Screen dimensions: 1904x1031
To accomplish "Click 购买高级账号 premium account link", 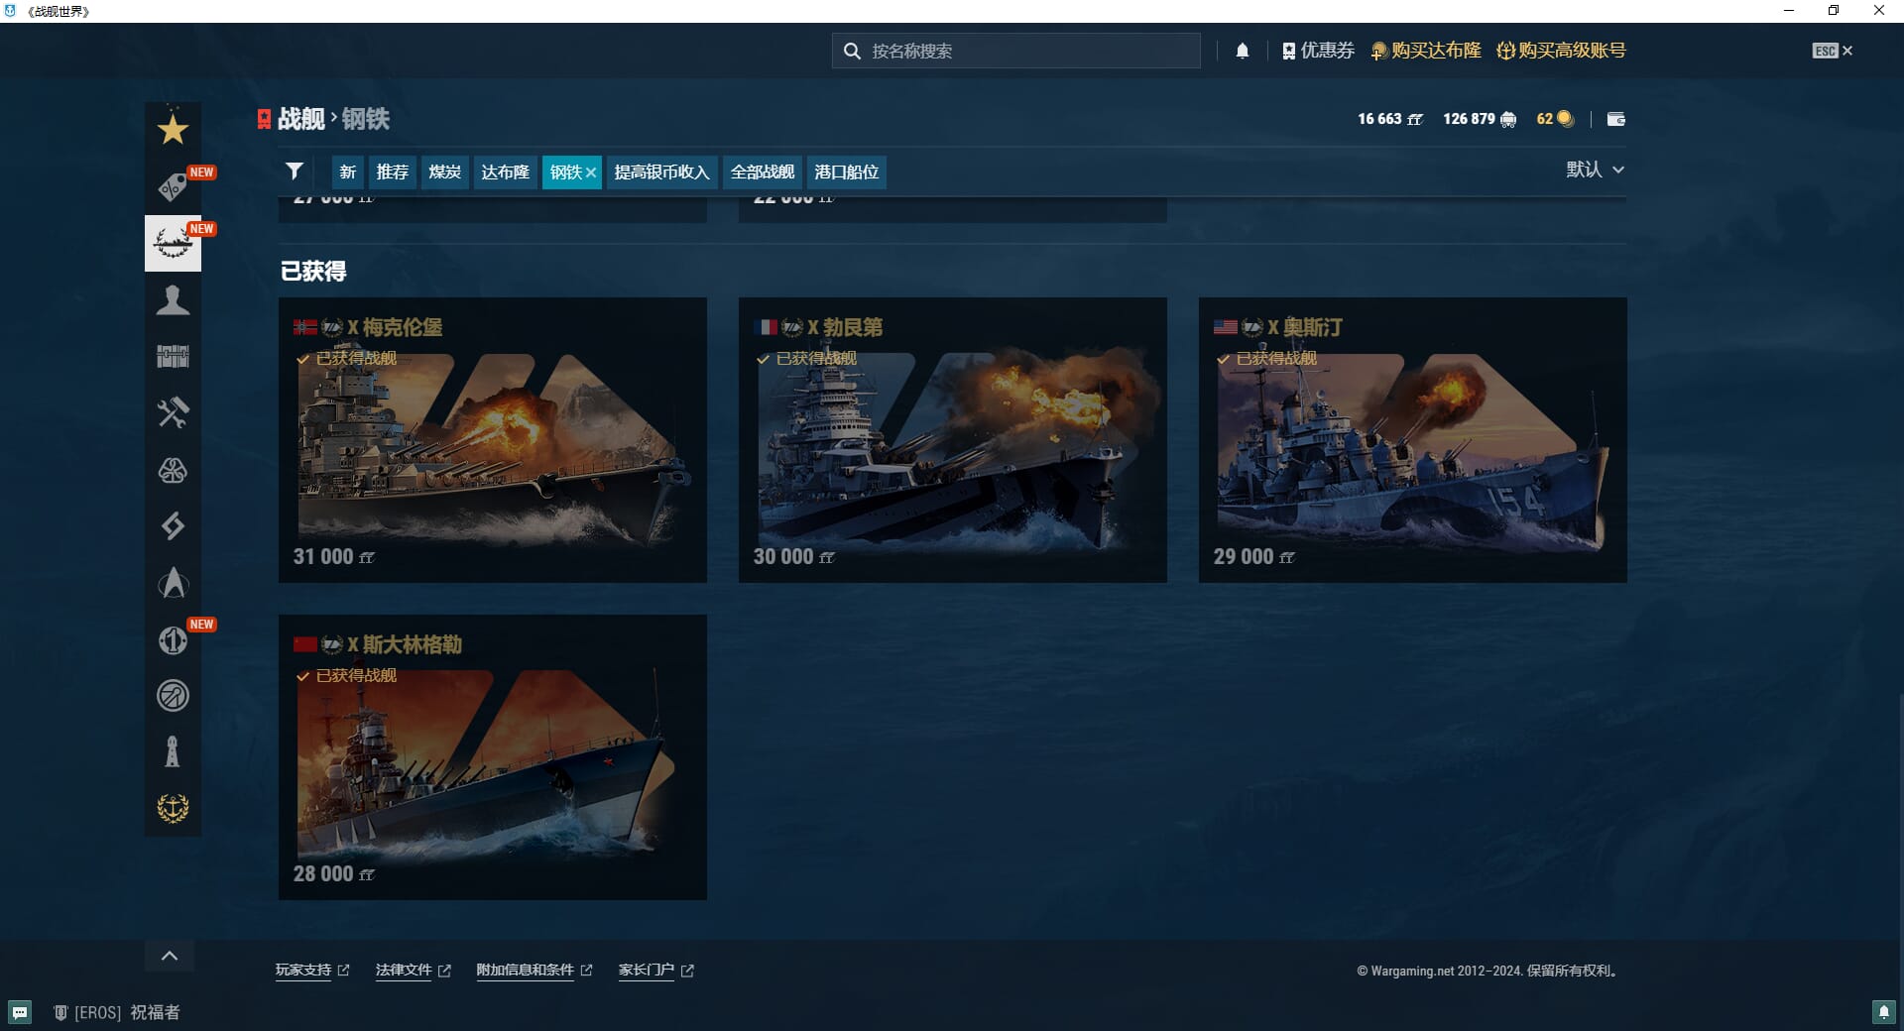I will [1561, 51].
